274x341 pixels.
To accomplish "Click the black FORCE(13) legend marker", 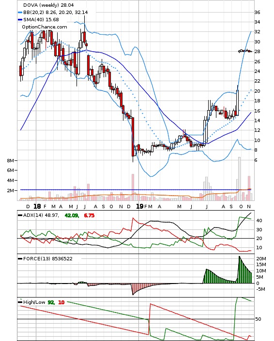I will 20,259.
